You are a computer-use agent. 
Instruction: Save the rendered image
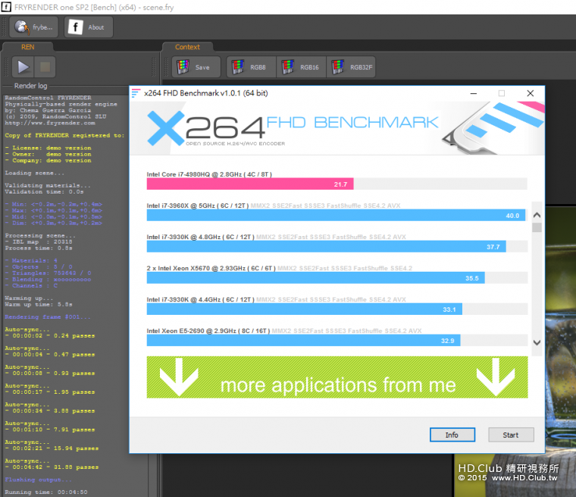196,67
